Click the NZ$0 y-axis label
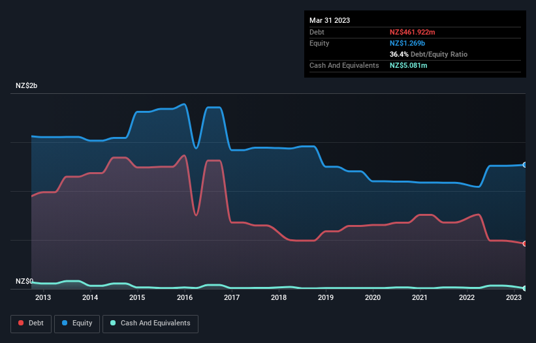The image size is (536, 343). tap(24, 281)
